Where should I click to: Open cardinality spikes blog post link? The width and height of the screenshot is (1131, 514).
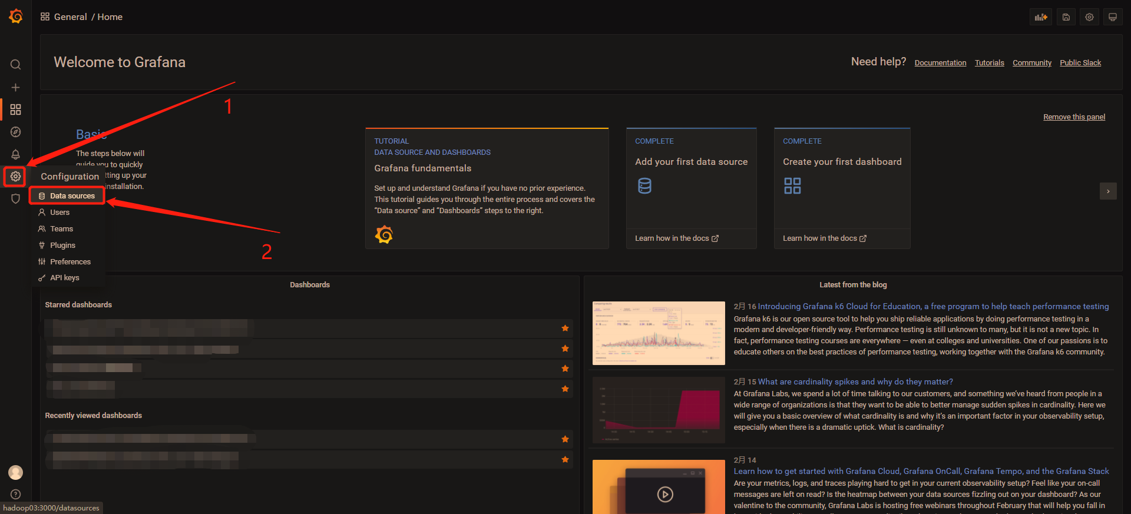pos(855,382)
